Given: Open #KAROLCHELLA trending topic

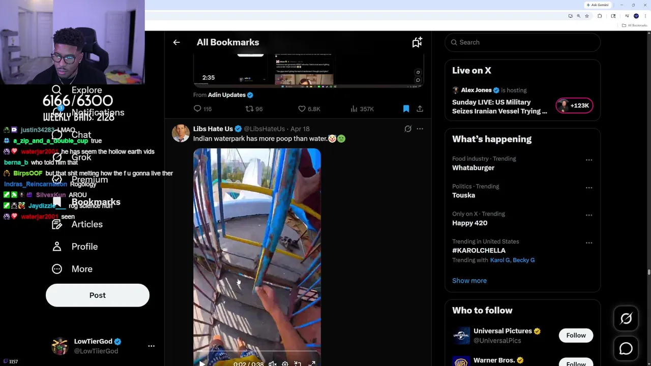Looking at the screenshot, I should pos(479,250).
